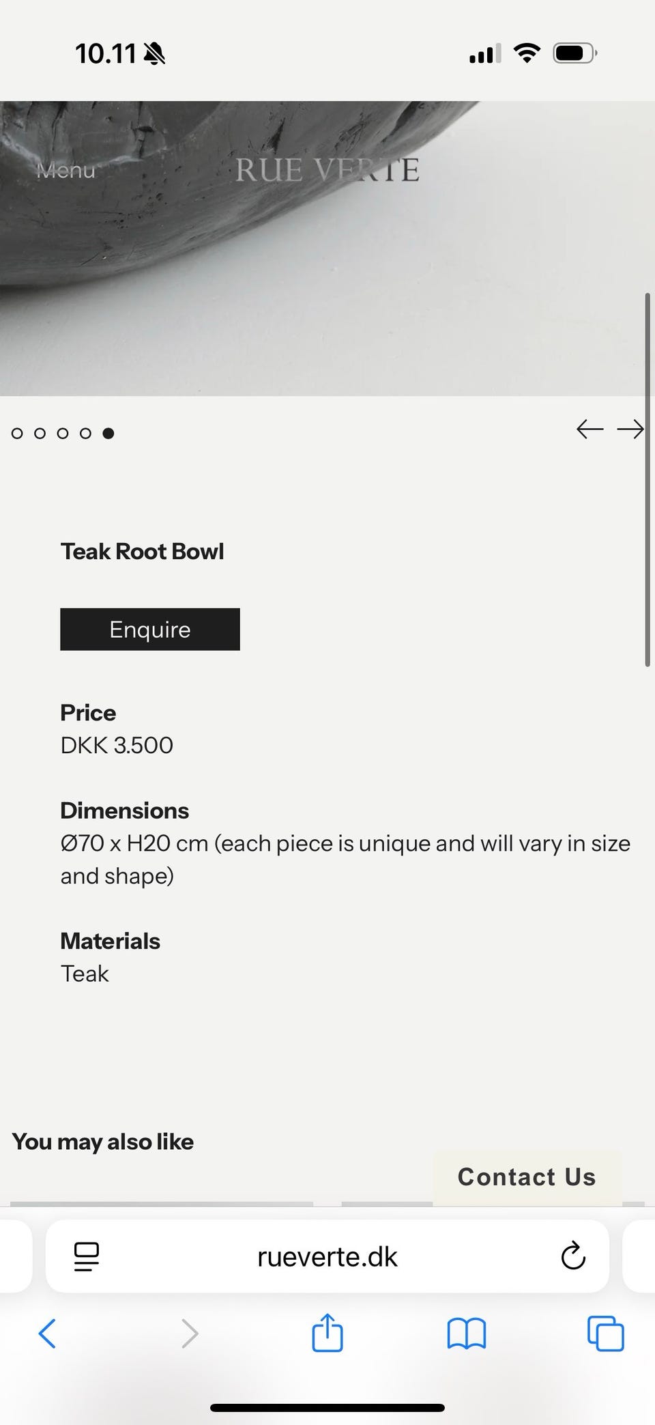Tap the previous image left arrow
The width and height of the screenshot is (655, 1425).
tap(589, 429)
